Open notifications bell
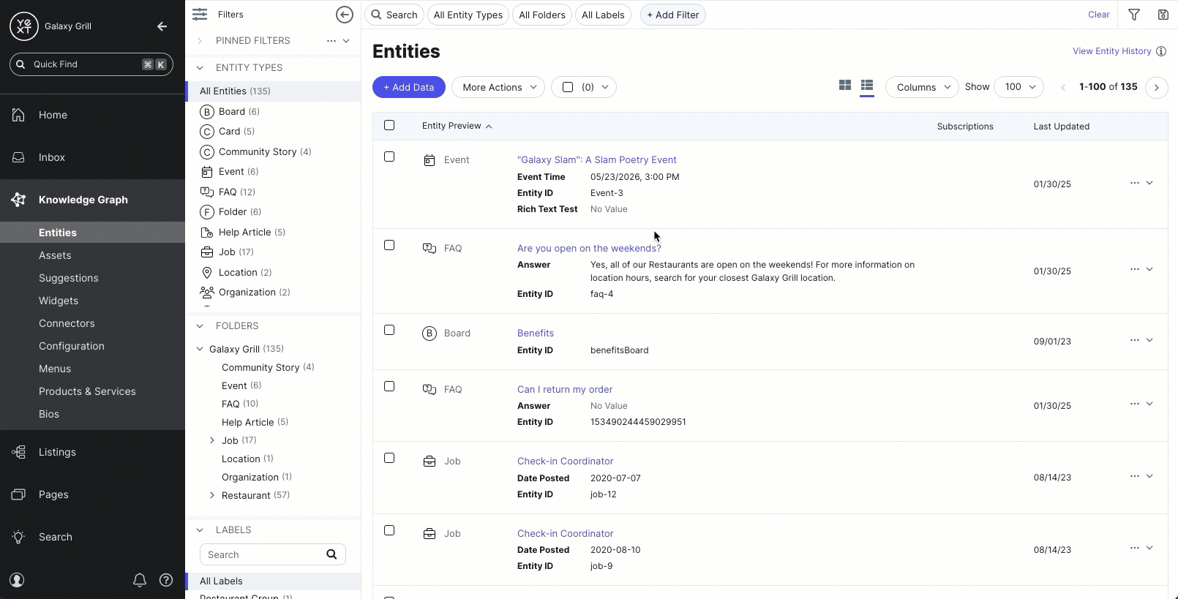 pyautogui.click(x=139, y=580)
